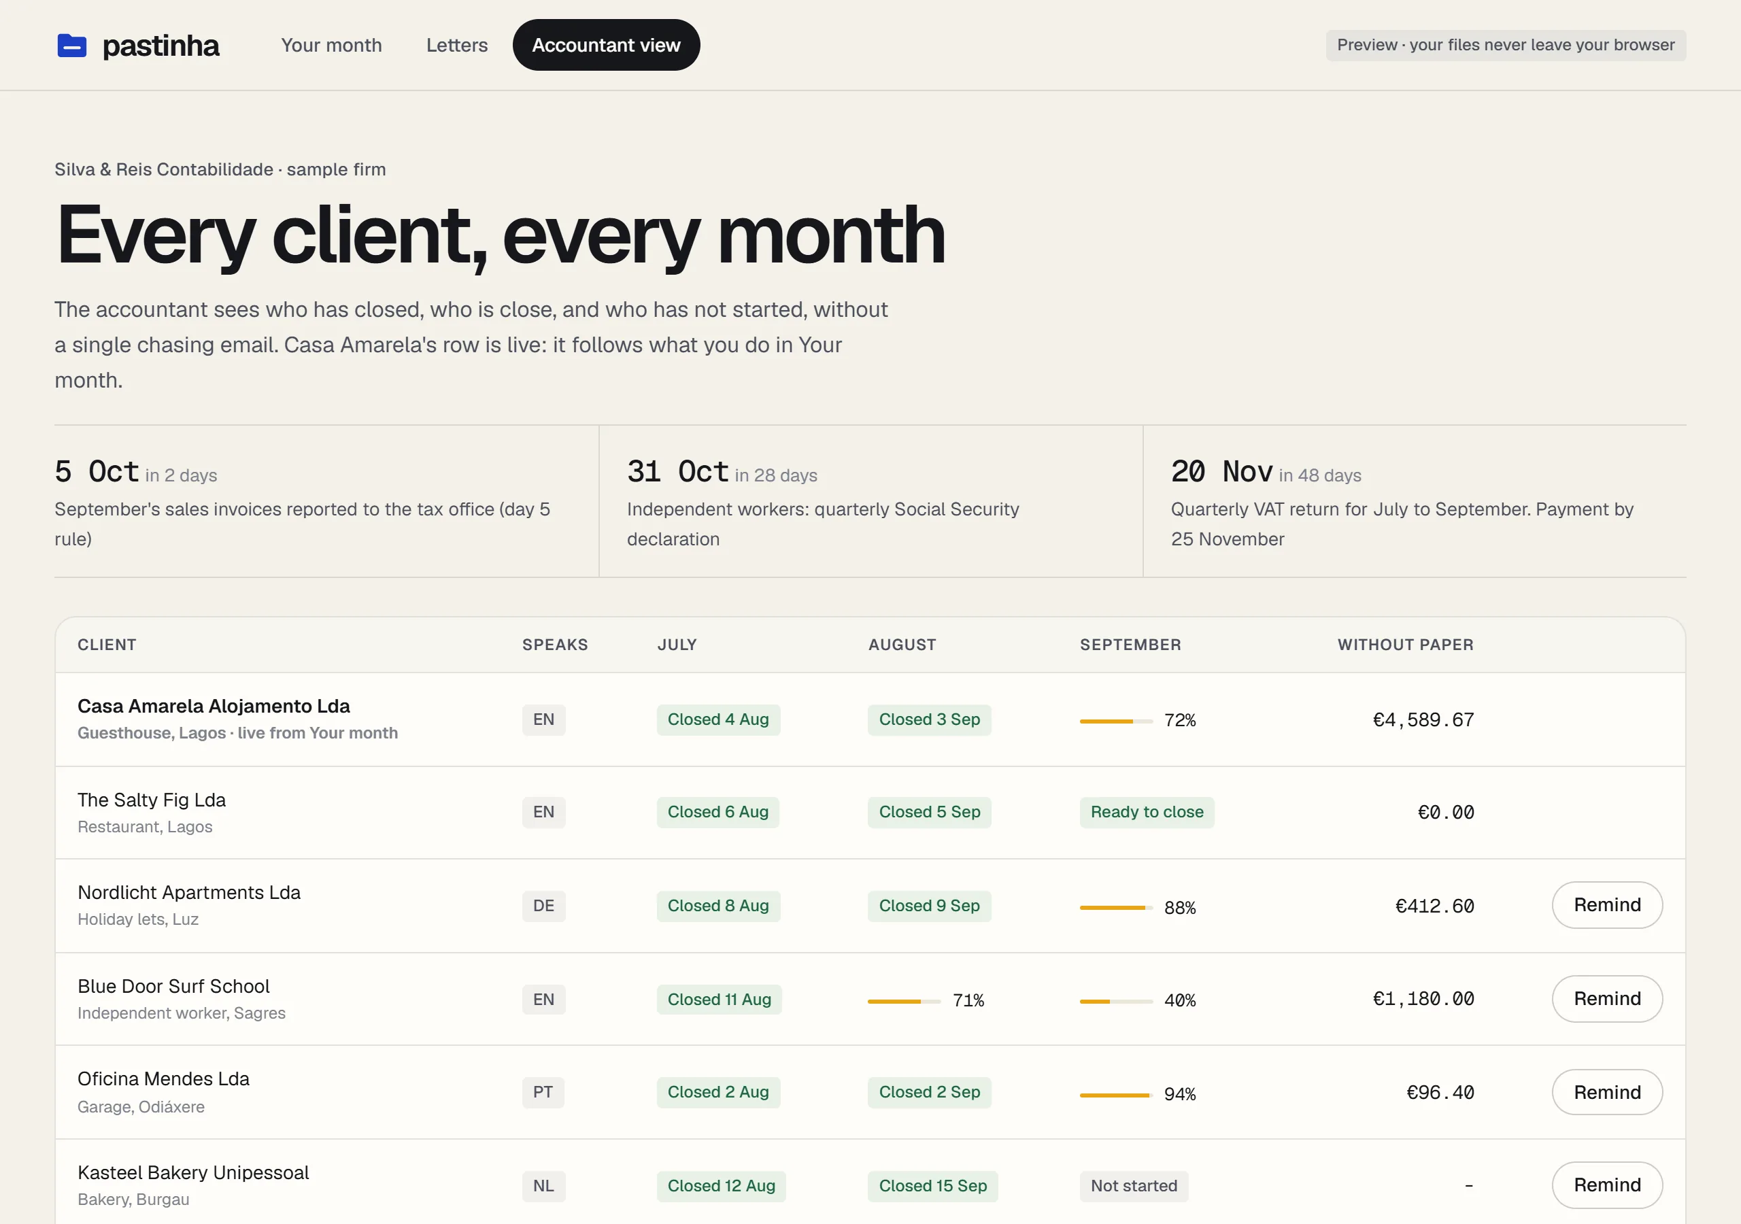Send reminder to Oficina Mendes Lda
This screenshot has height=1224, width=1741.
pyautogui.click(x=1607, y=1092)
